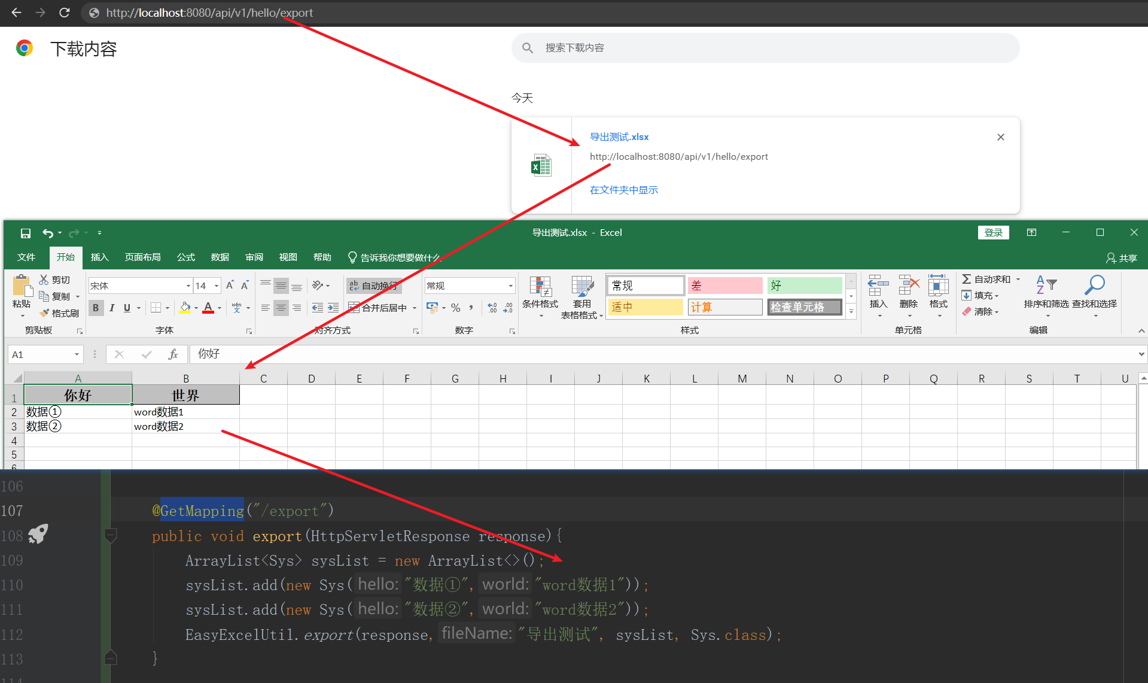Click the Undo arrow icon in Excel
The image size is (1148, 683).
pos(48,233)
